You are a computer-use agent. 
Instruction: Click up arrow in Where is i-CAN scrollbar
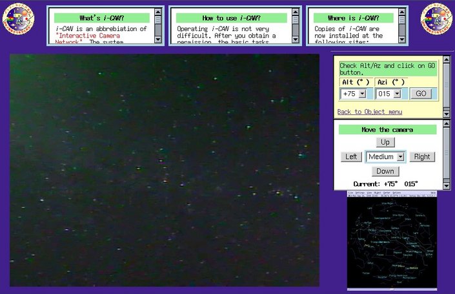401,12
